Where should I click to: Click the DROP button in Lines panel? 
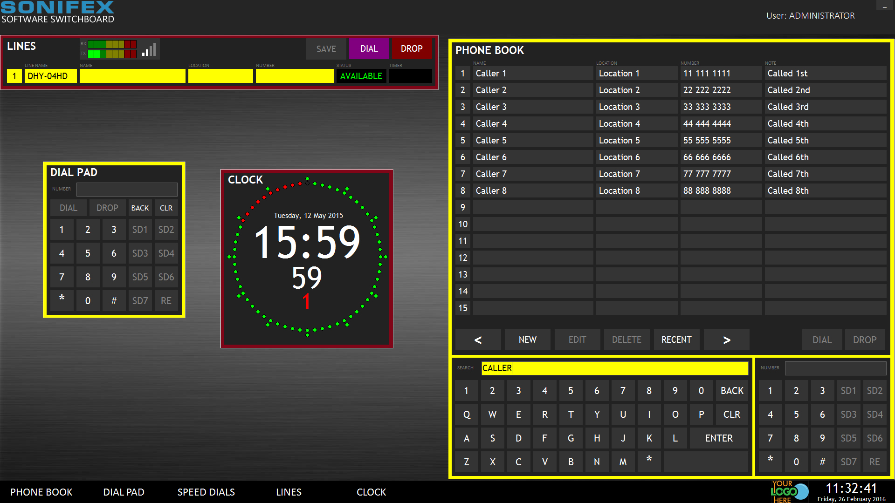410,49
